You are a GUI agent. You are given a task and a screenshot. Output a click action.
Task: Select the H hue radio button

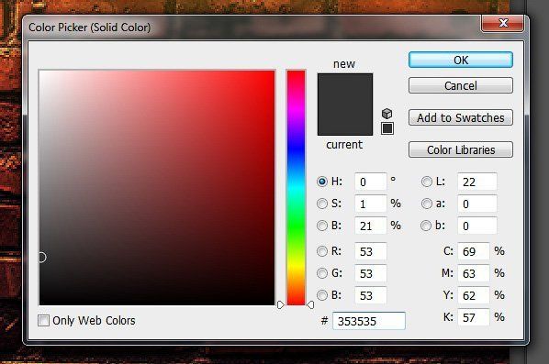click(x=321, y=182)
